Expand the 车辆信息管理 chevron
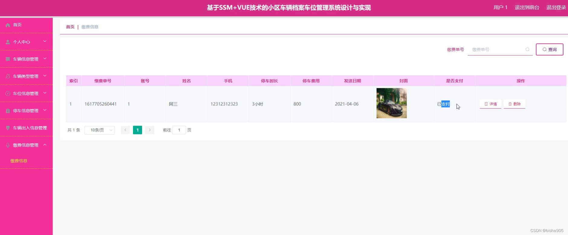 click(x=45, y=58)
